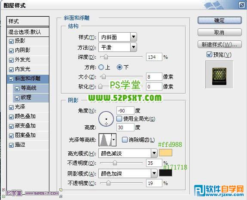This screenshot has height=200, width=247.
Task: Click the 深度 value field showing 134
Action: 154,57
